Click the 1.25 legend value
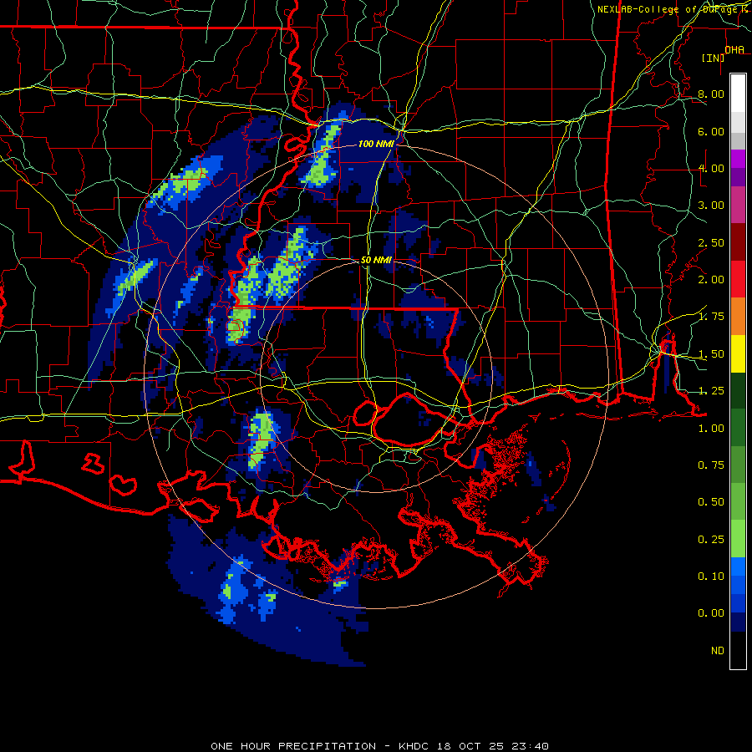Image resolution: width=752 pixels, height=752 pixels. (x=711, y=391)
